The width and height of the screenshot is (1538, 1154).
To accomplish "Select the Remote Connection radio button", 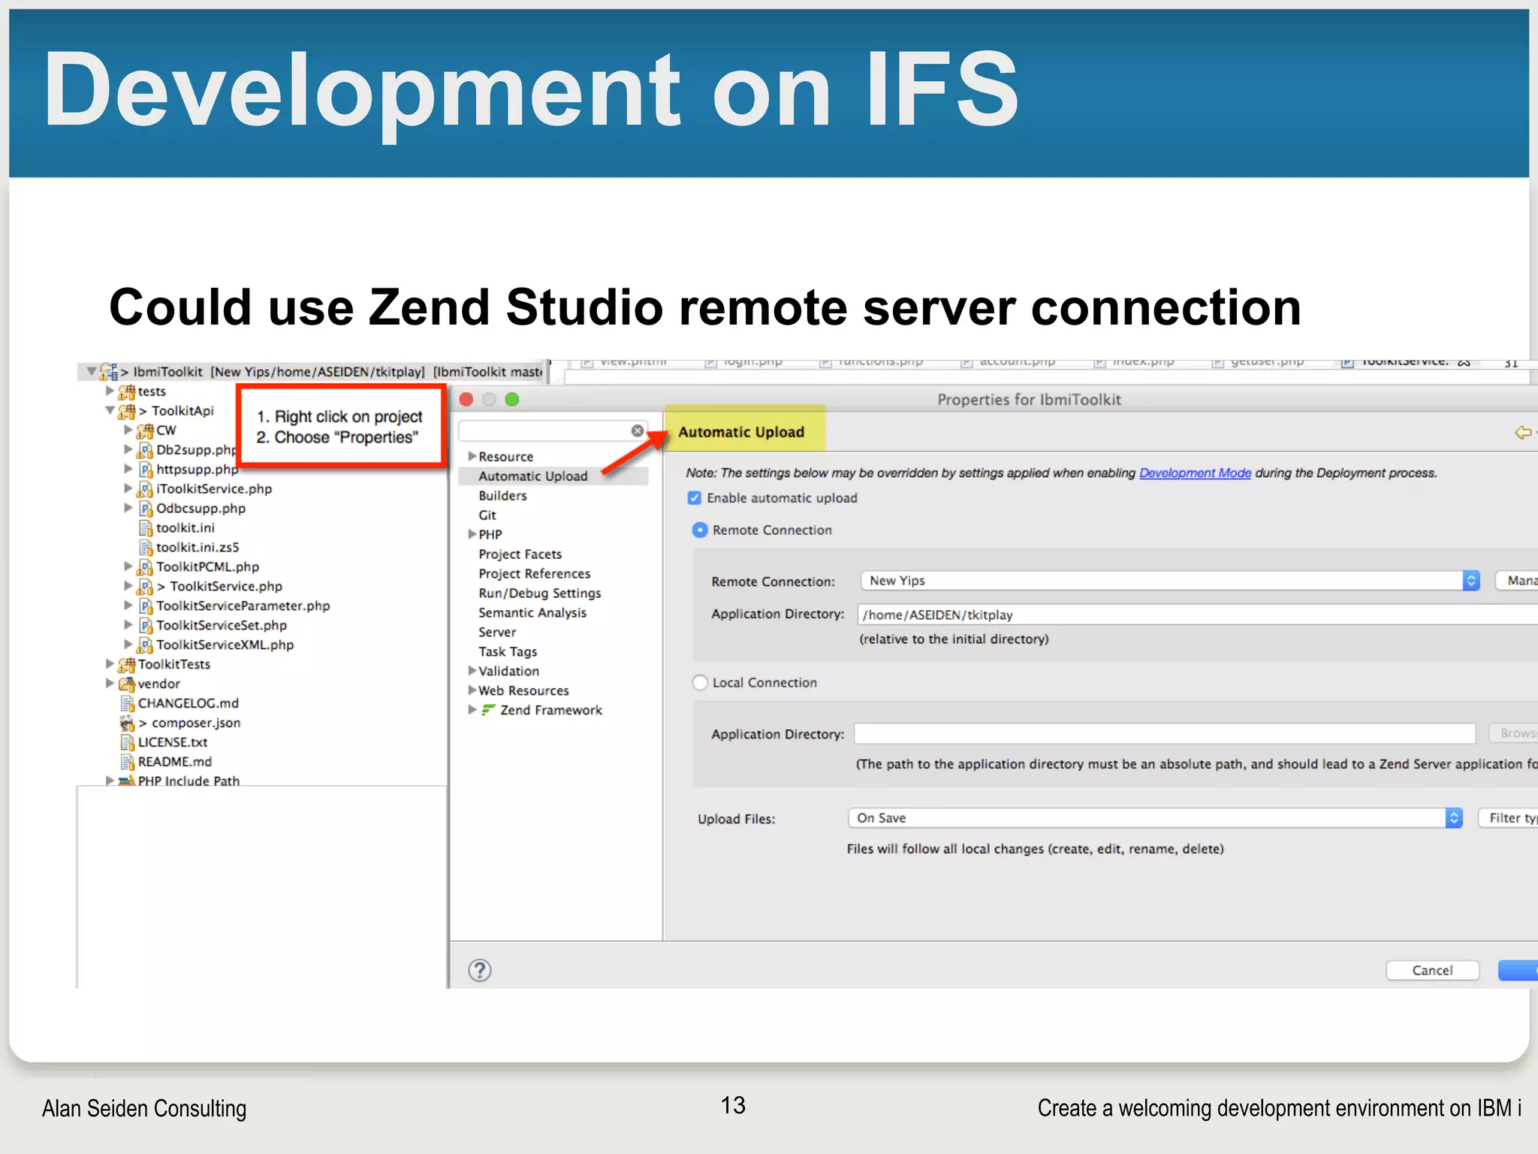I will [700, 530].
